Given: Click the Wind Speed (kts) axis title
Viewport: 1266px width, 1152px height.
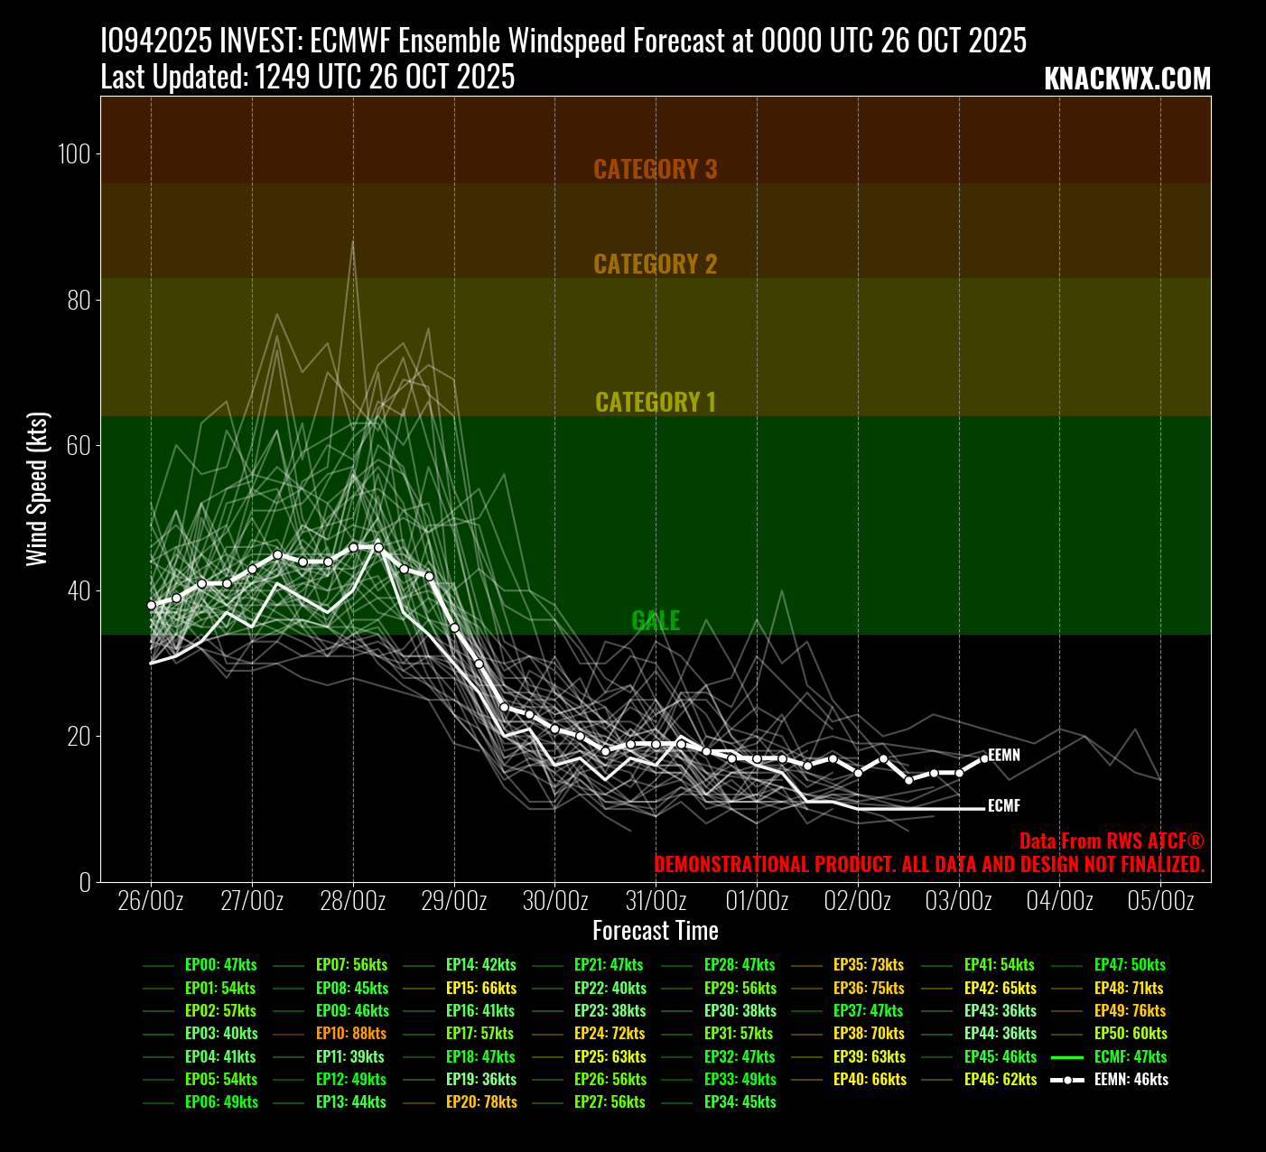Looking at the screenshot, I should click(x=36, y=488).
